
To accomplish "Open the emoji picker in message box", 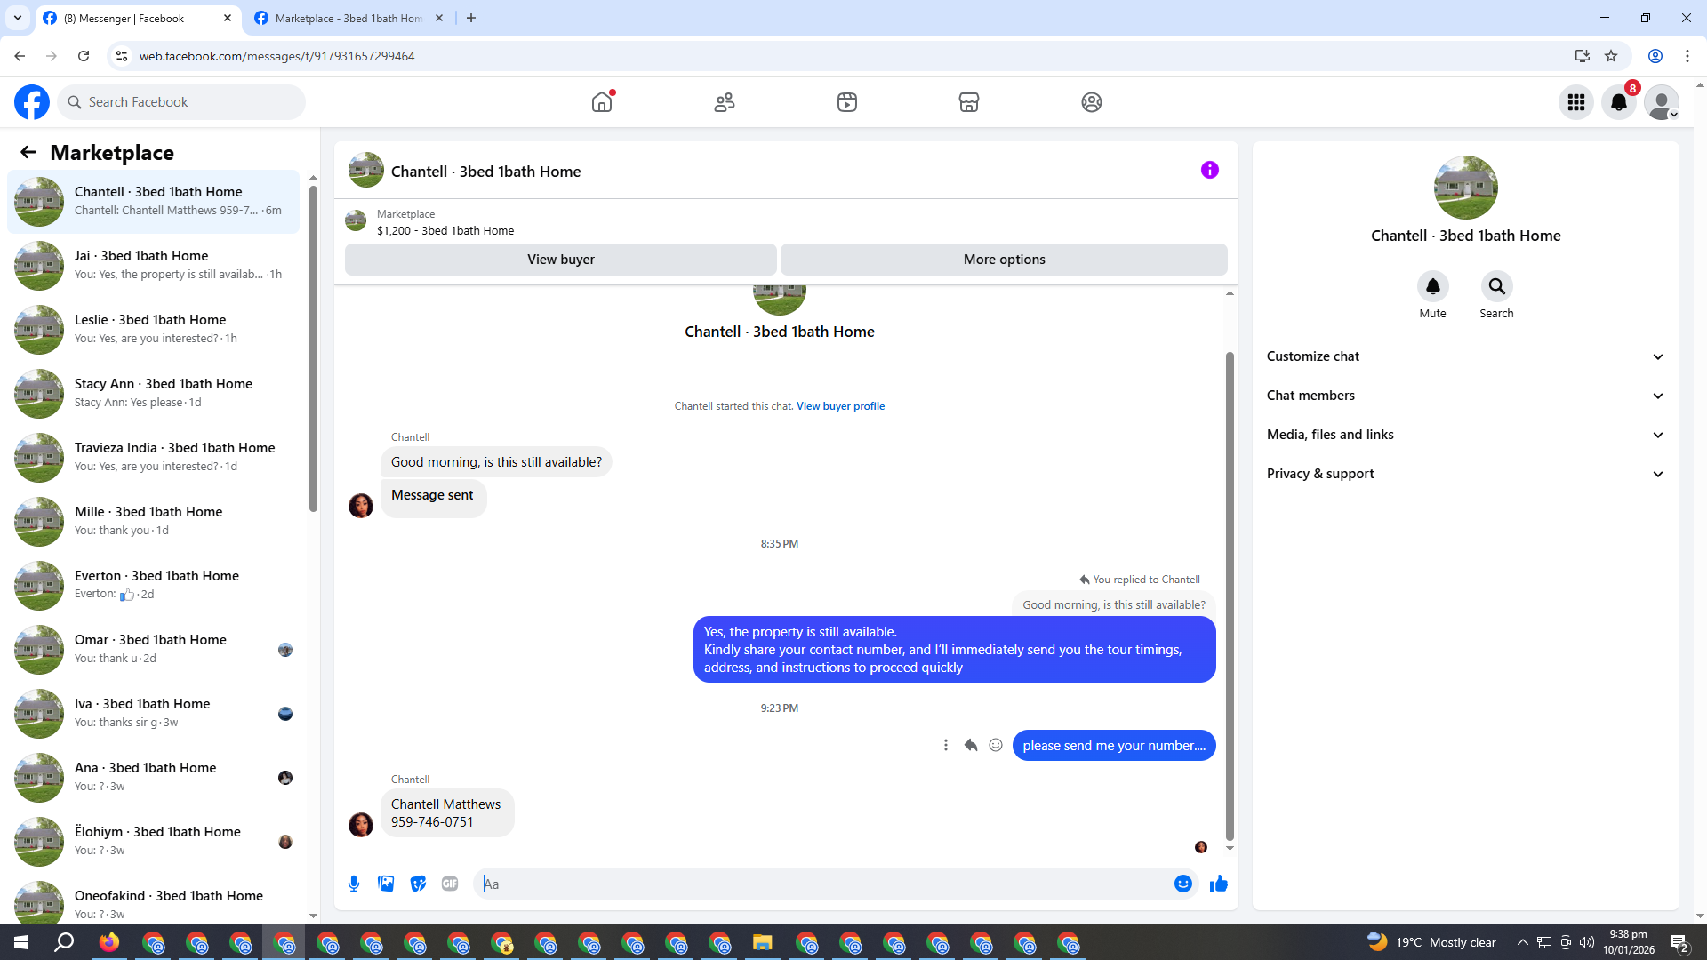I will (1182, 884).
